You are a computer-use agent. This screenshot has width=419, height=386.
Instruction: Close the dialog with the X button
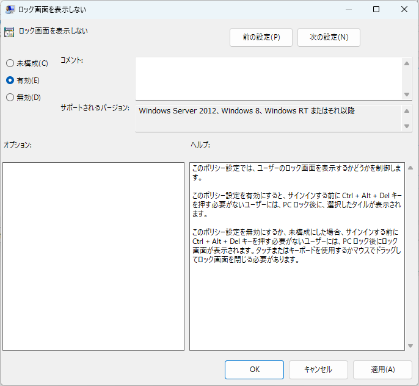click(404, 9)
